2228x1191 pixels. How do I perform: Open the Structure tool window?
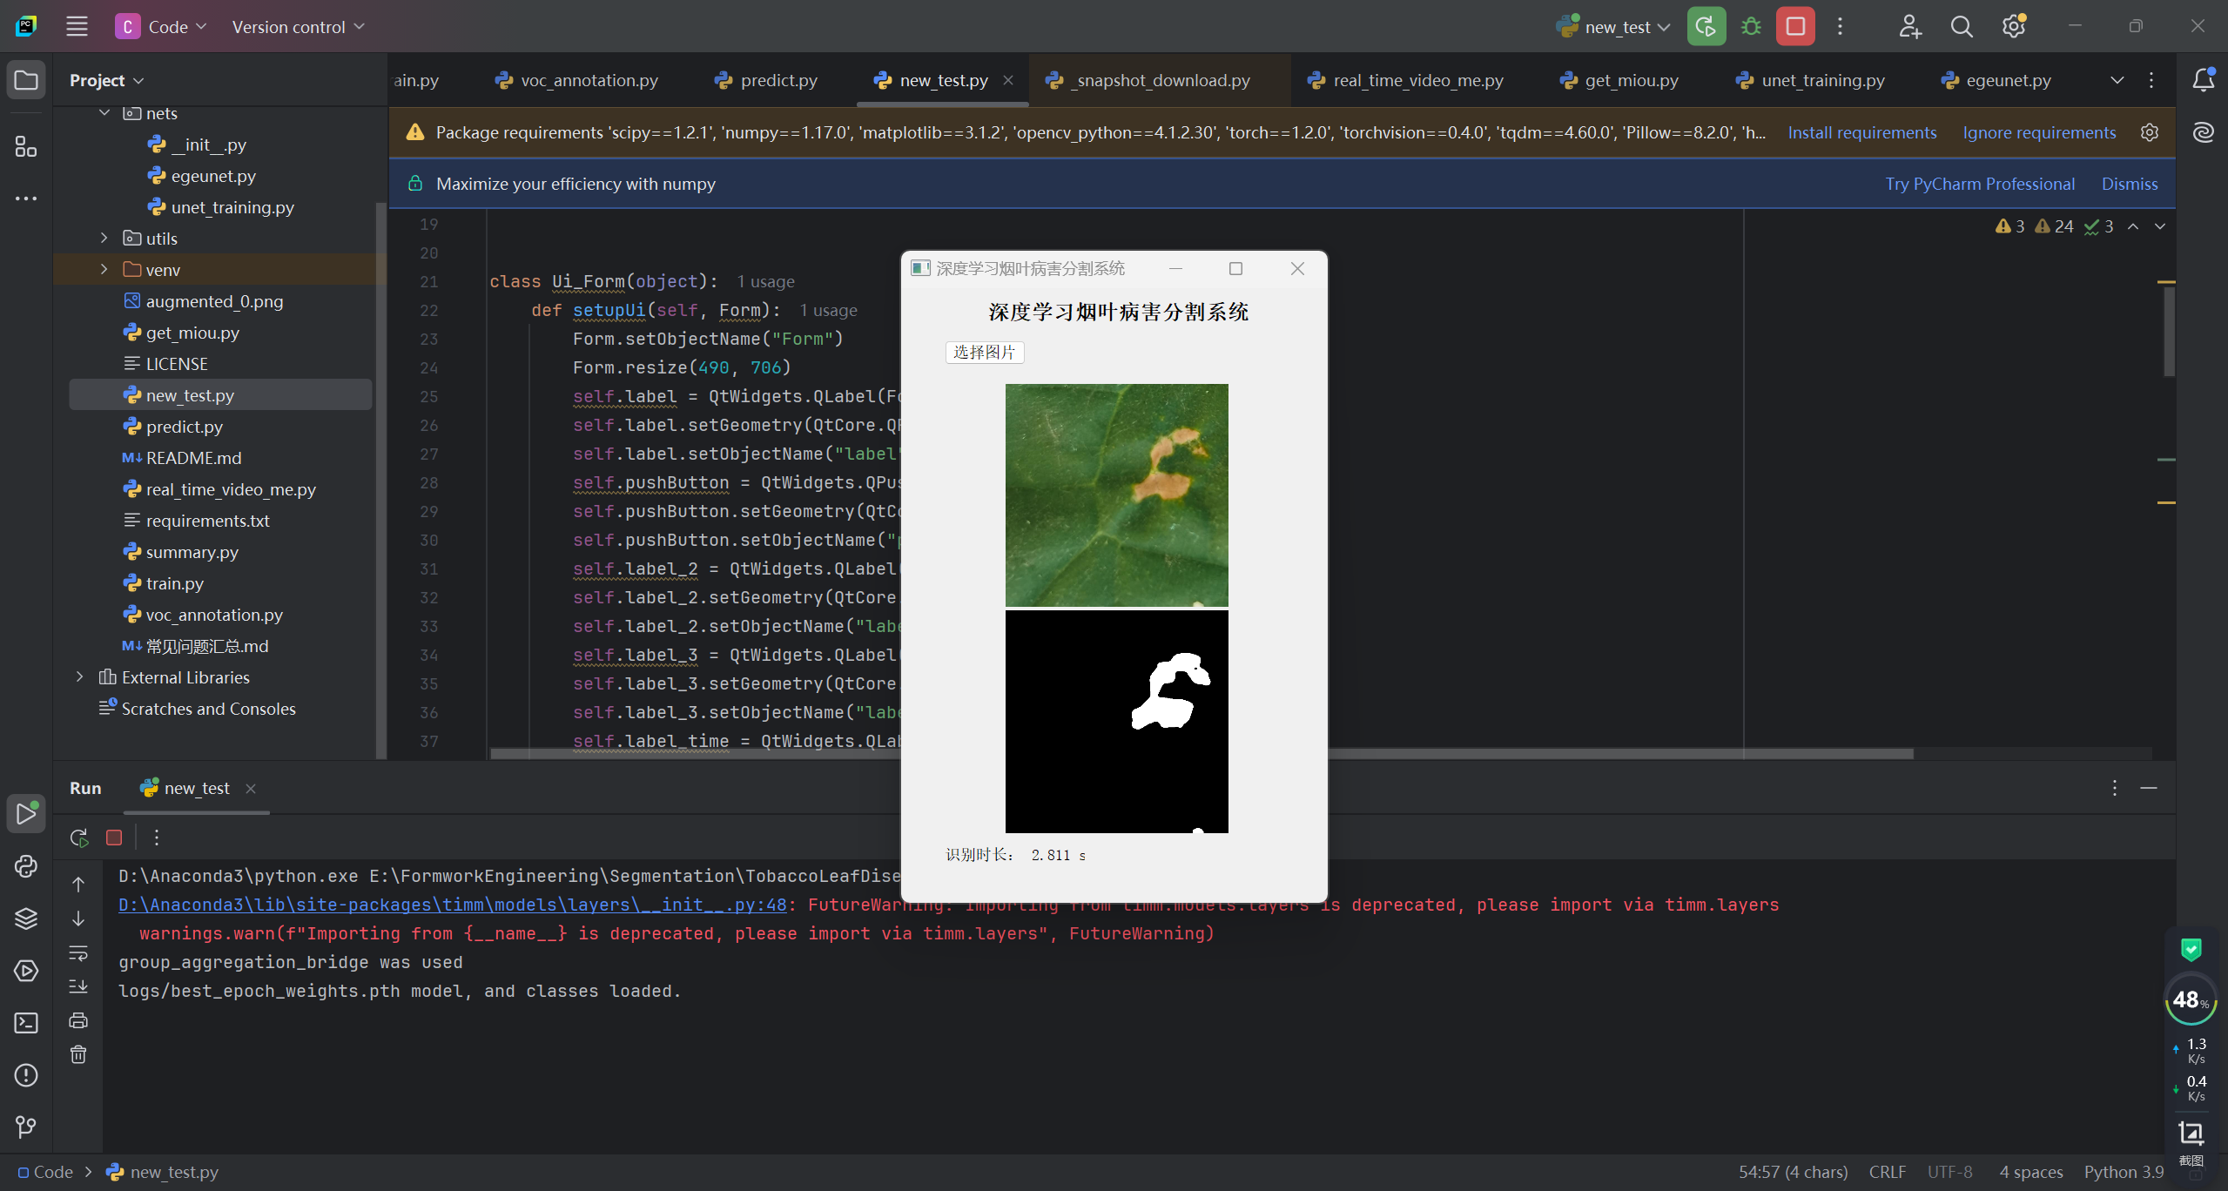click(26, 147)
